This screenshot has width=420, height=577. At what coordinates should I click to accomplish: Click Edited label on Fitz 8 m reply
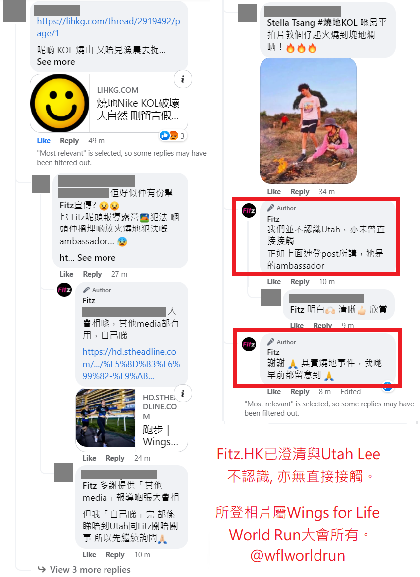350,392
